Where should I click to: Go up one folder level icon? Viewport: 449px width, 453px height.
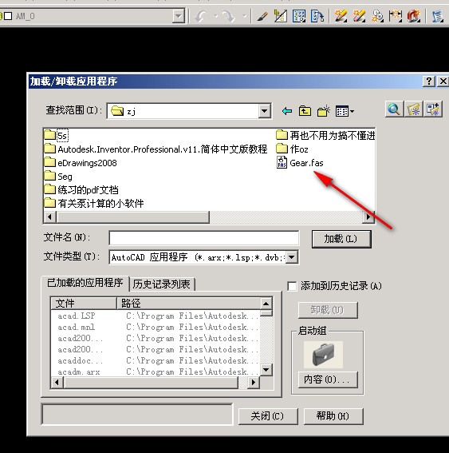click(x=305, y=111)
